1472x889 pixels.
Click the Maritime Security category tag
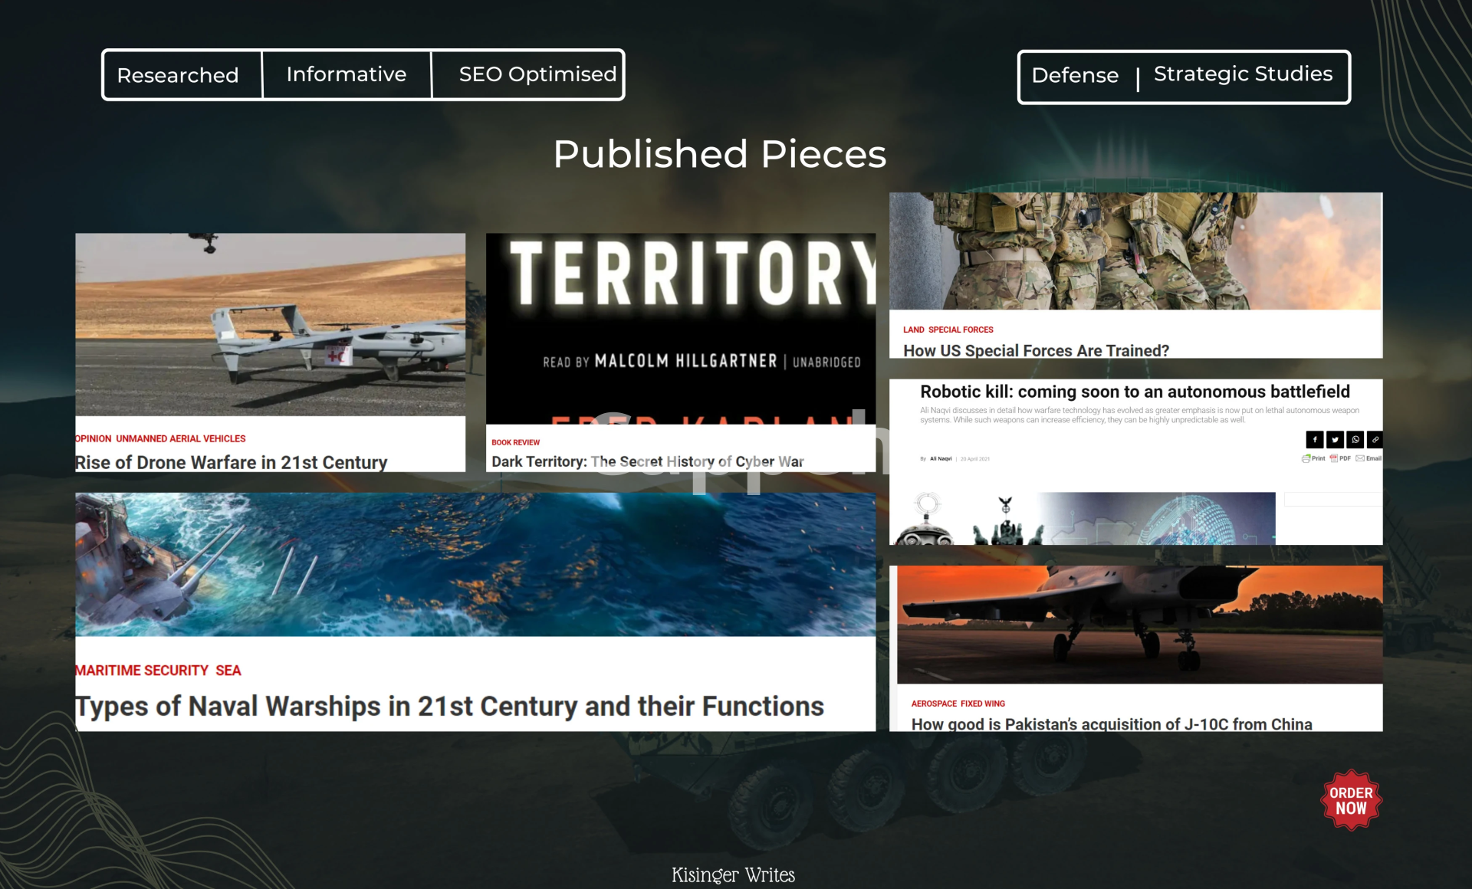pyautogui.click(x=142, y=671)
